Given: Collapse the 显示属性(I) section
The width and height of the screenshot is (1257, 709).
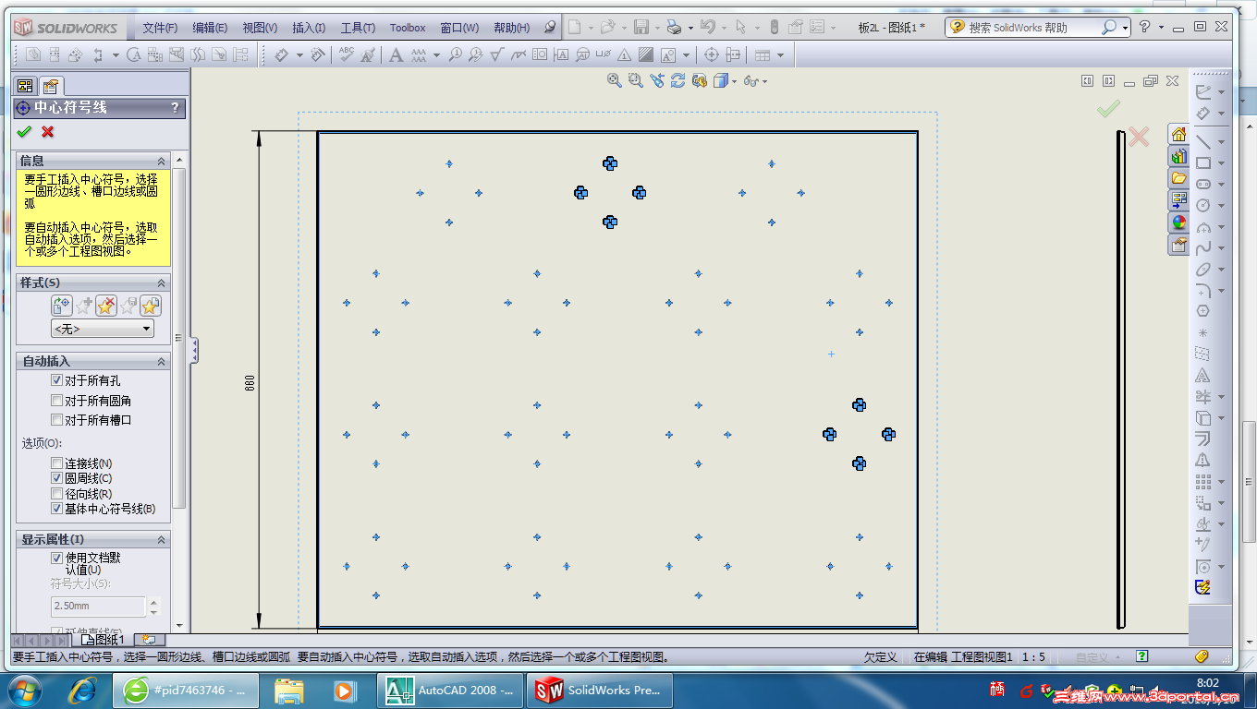Looking at the screenshot, I should click(161, 539).
